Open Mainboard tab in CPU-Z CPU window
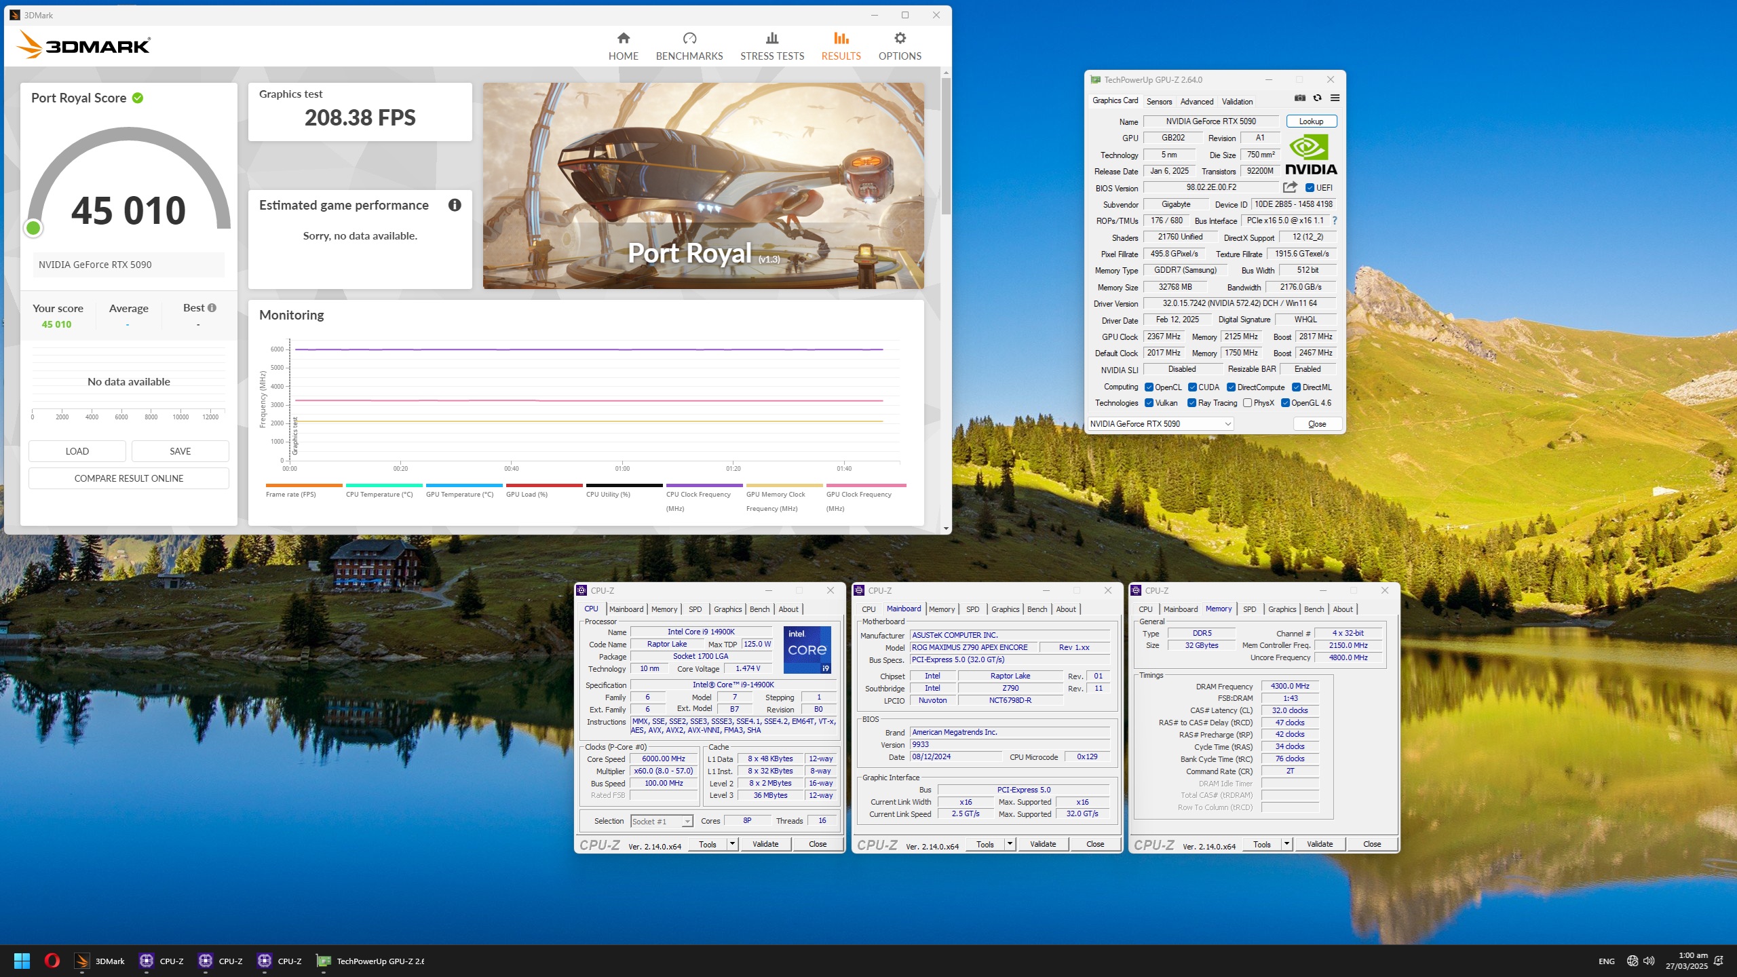1737x977 pixels. click(626, 609)
